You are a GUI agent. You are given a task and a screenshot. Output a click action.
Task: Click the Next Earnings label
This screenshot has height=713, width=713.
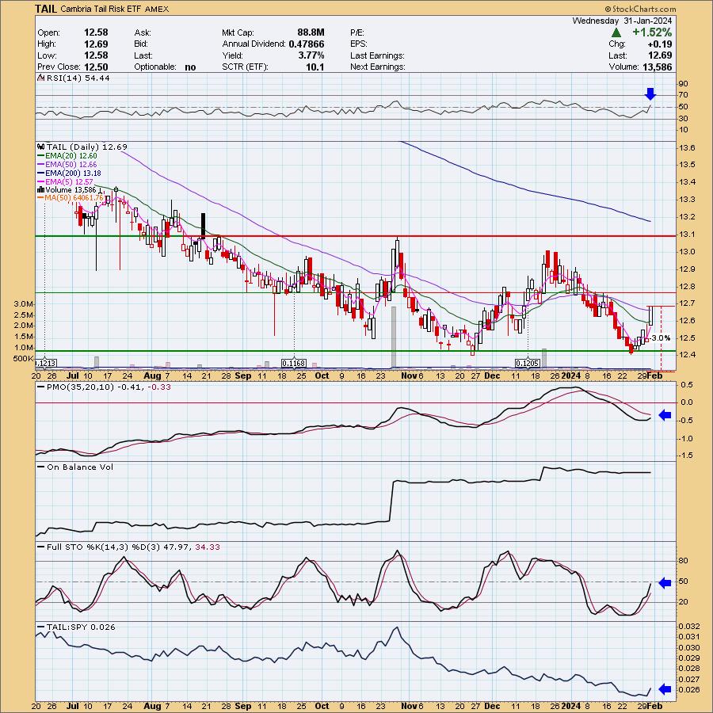tap(377, 67)
